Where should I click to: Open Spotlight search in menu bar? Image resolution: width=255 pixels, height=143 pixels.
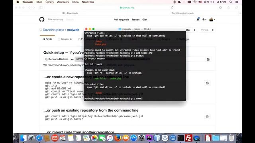231,2
